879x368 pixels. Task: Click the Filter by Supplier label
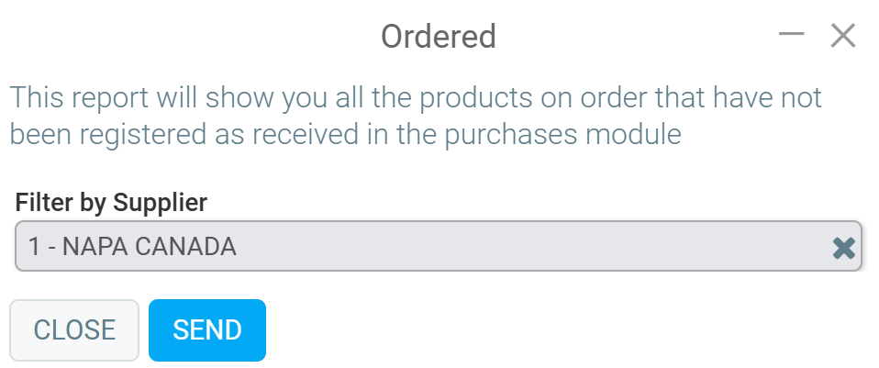click(x=111, y=202)
